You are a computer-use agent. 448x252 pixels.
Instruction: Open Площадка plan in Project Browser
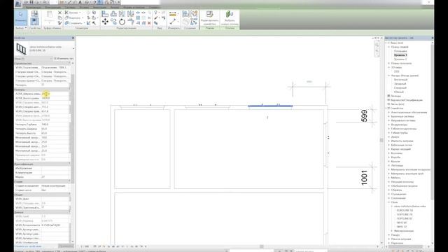[400, 51]
